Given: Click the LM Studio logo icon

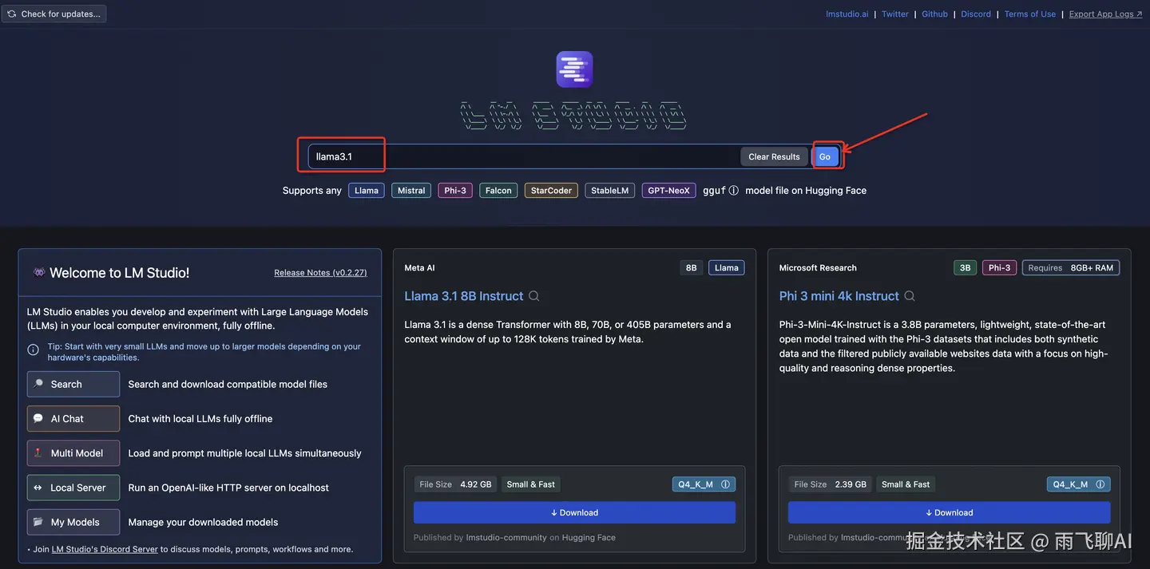Looking at the screenshot, I should pos(574,69).
